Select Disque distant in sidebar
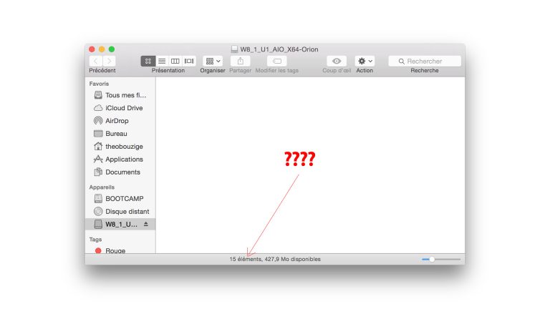The image size is (550, 309). 120,211
